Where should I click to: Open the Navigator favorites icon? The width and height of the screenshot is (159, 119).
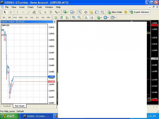click(91, 12)
